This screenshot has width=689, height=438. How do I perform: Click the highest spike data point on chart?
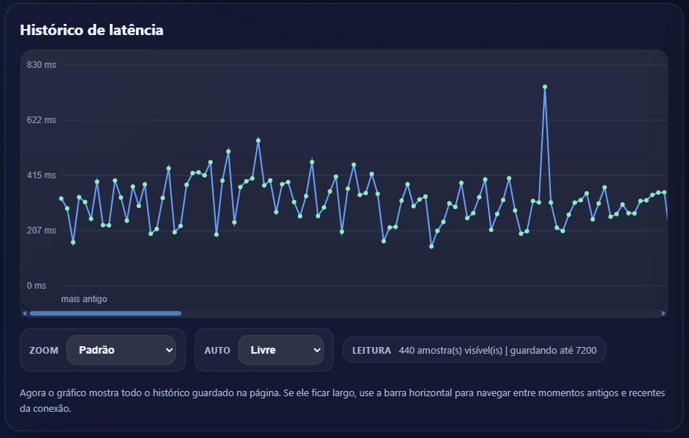(x=545, y=87)
